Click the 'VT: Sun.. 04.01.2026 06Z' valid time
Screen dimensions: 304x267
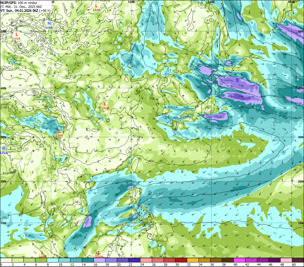click(x=19, y=11)
